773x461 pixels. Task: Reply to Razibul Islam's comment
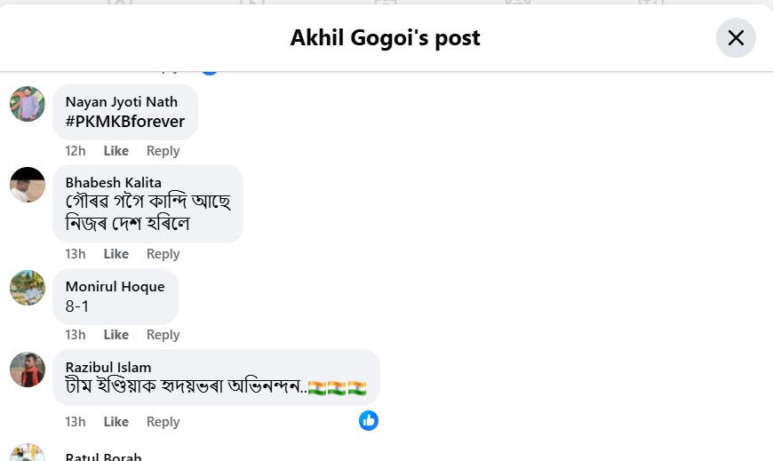click(163, 422)
